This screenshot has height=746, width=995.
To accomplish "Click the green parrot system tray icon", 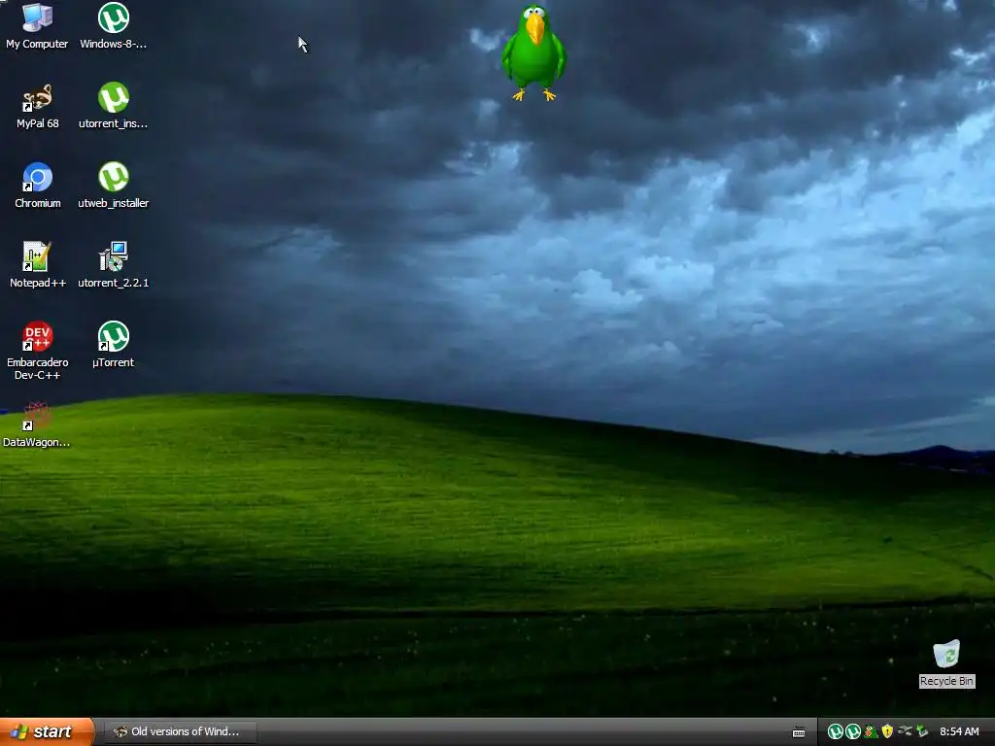I will pyautogui.click(x=871, y=731).
